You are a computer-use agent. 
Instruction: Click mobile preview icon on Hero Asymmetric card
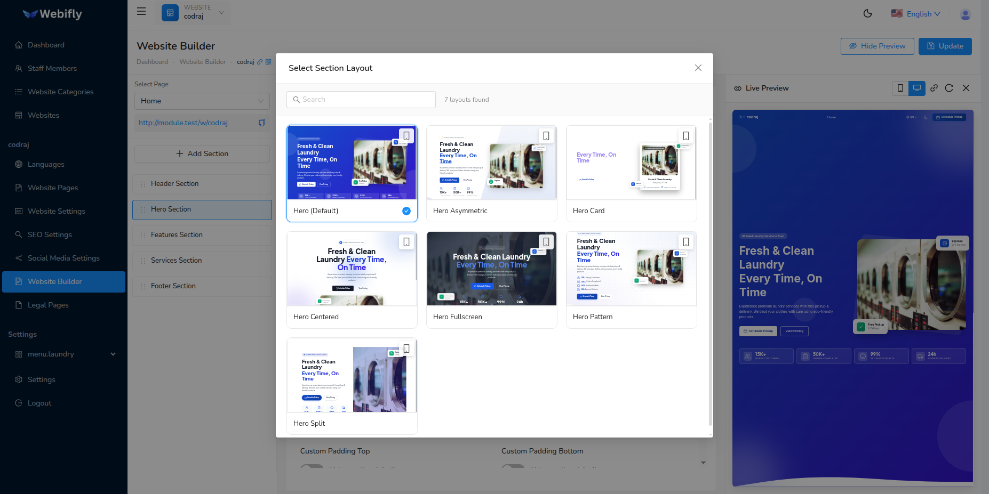tap(546, 136)
